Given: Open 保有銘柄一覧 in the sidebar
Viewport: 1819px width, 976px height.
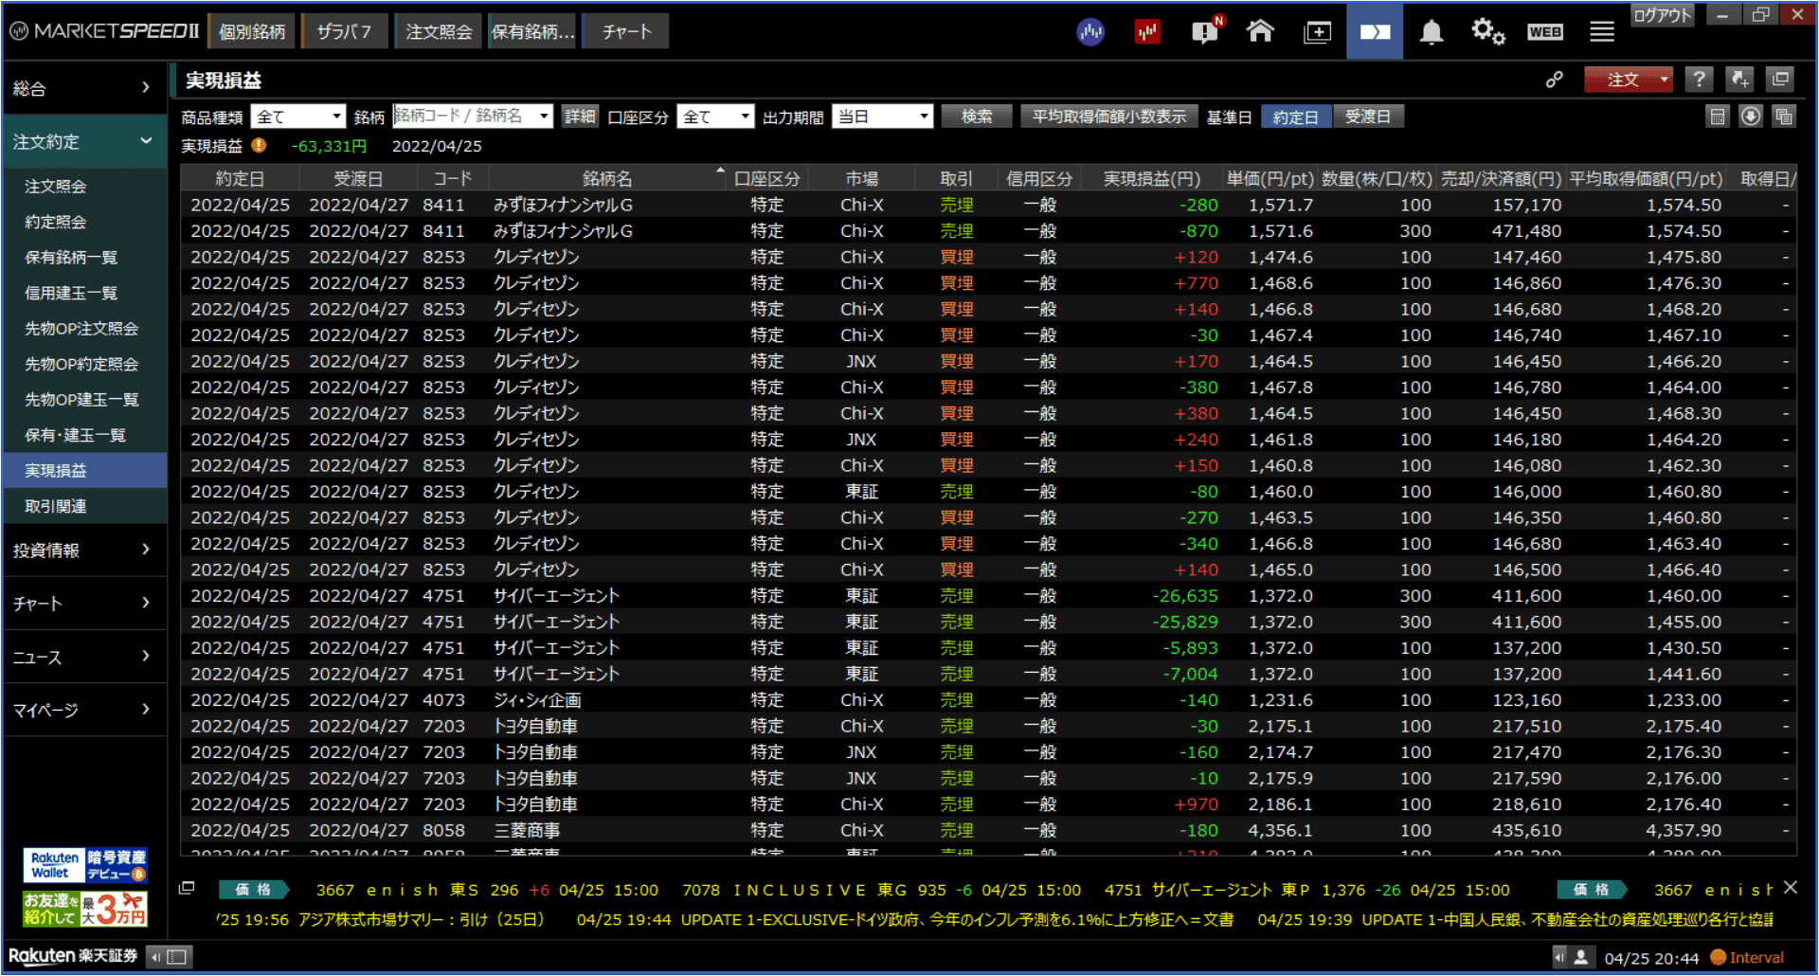Looking at the screenshot, I should pyautogui.click(x=83, y=258).
